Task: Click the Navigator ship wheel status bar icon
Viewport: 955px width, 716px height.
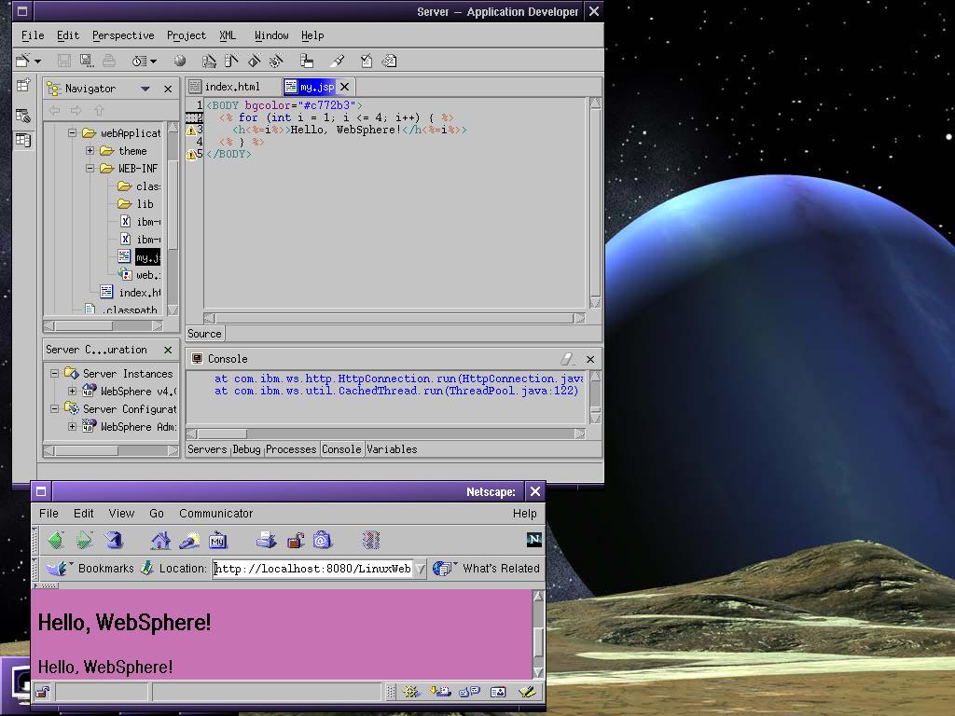Action: pos(410,692)
